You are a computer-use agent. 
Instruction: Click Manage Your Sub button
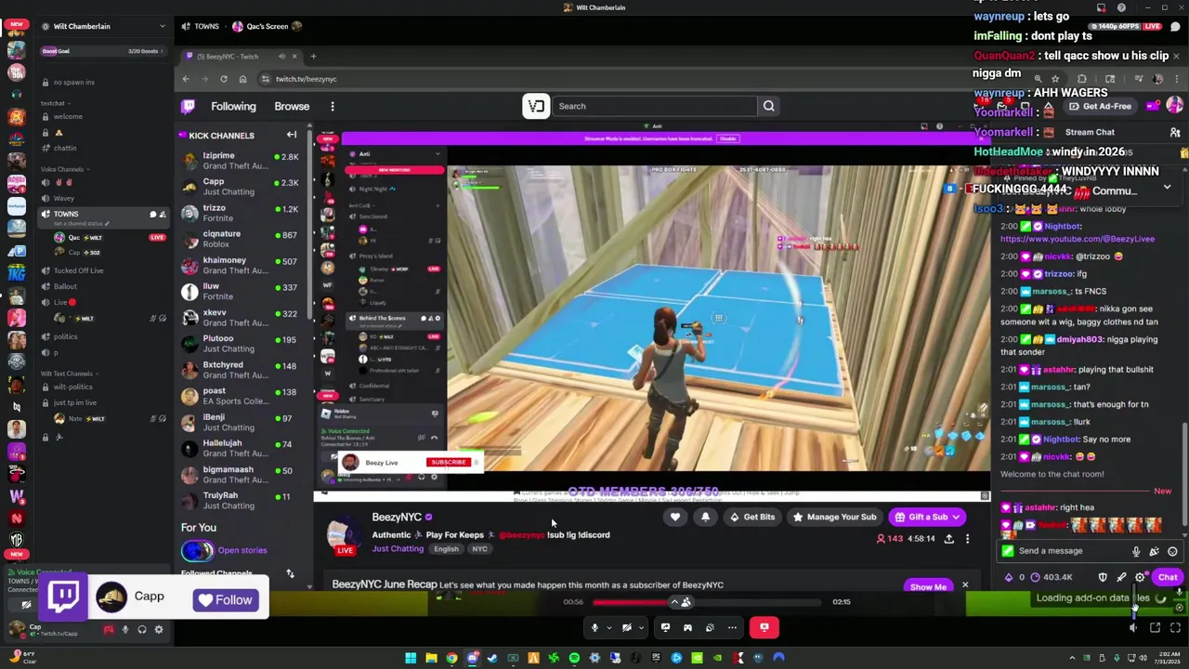coord(834,517)
